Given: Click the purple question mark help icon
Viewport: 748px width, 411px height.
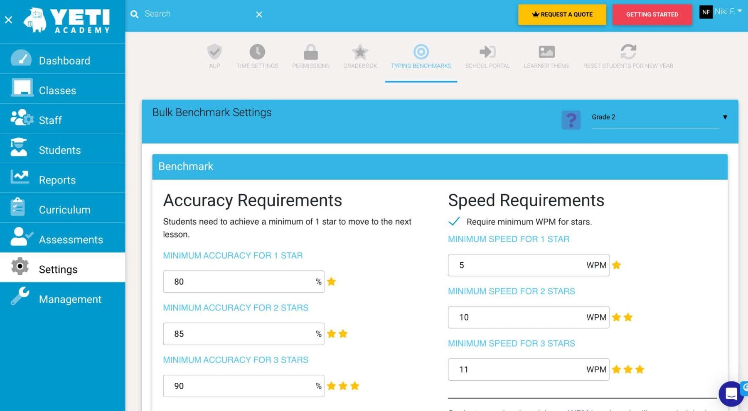Looking at the screenshot, I should (x=571, y=120).
